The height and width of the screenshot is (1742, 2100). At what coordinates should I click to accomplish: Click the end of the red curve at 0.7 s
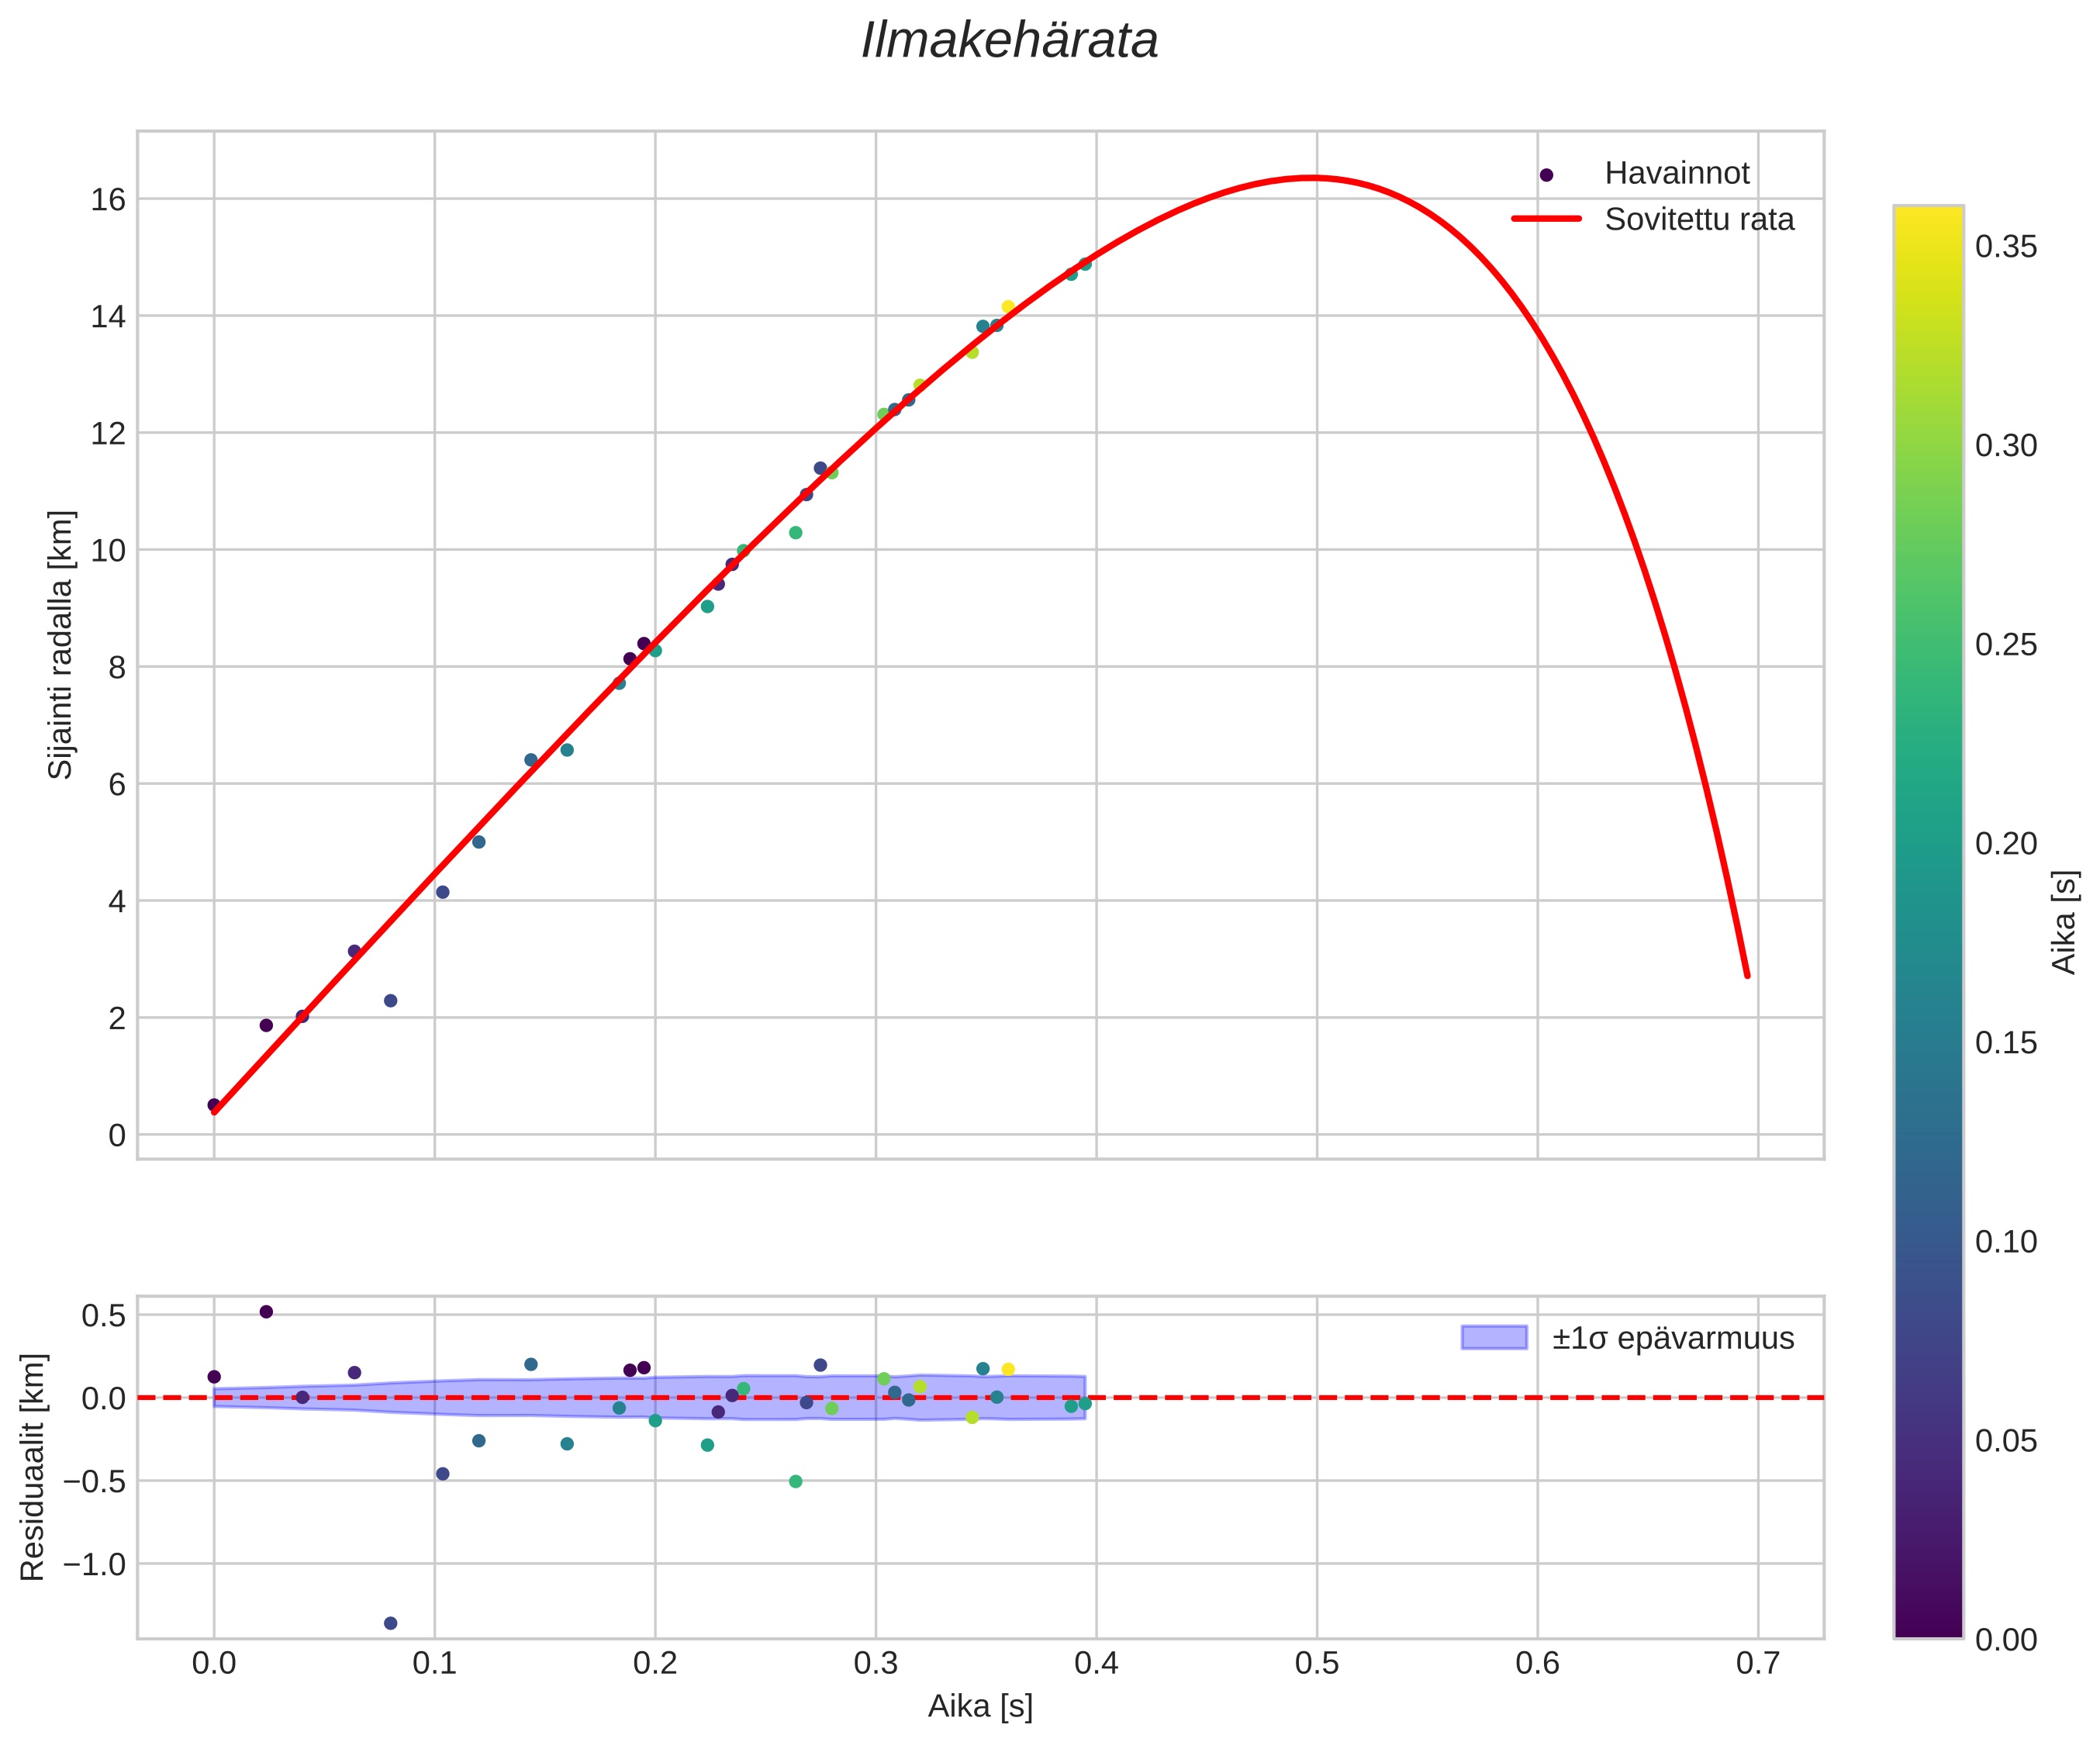tap(1747, 975)
